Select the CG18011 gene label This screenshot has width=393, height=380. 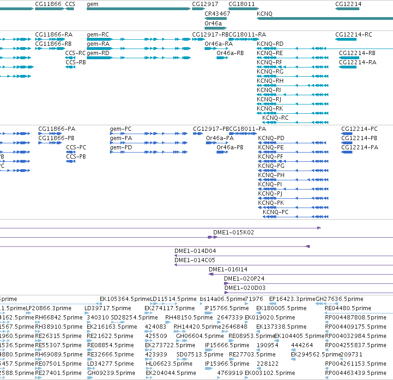242,4
